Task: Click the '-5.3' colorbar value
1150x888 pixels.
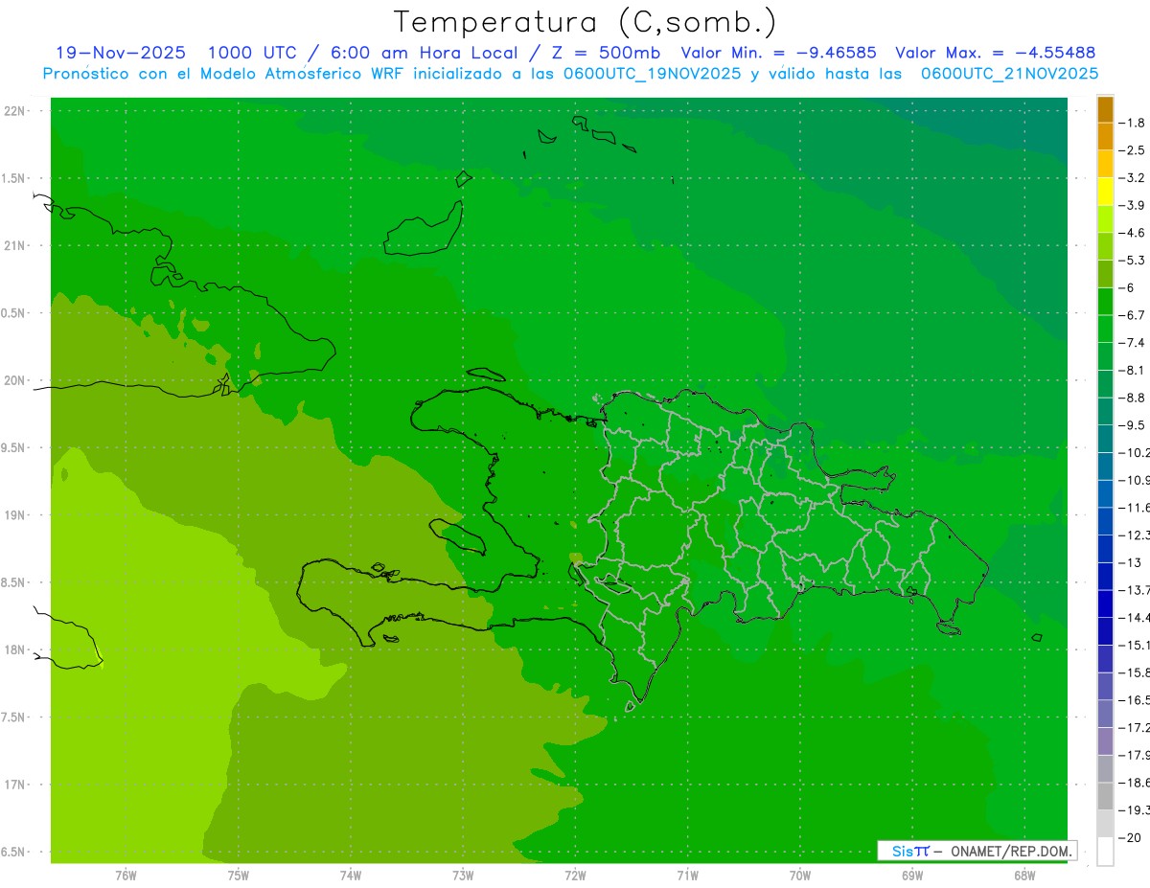Action: point(1134,260)
